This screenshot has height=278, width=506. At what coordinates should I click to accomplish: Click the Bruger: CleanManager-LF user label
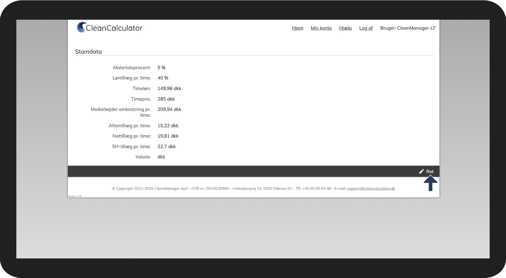point(407,28)
